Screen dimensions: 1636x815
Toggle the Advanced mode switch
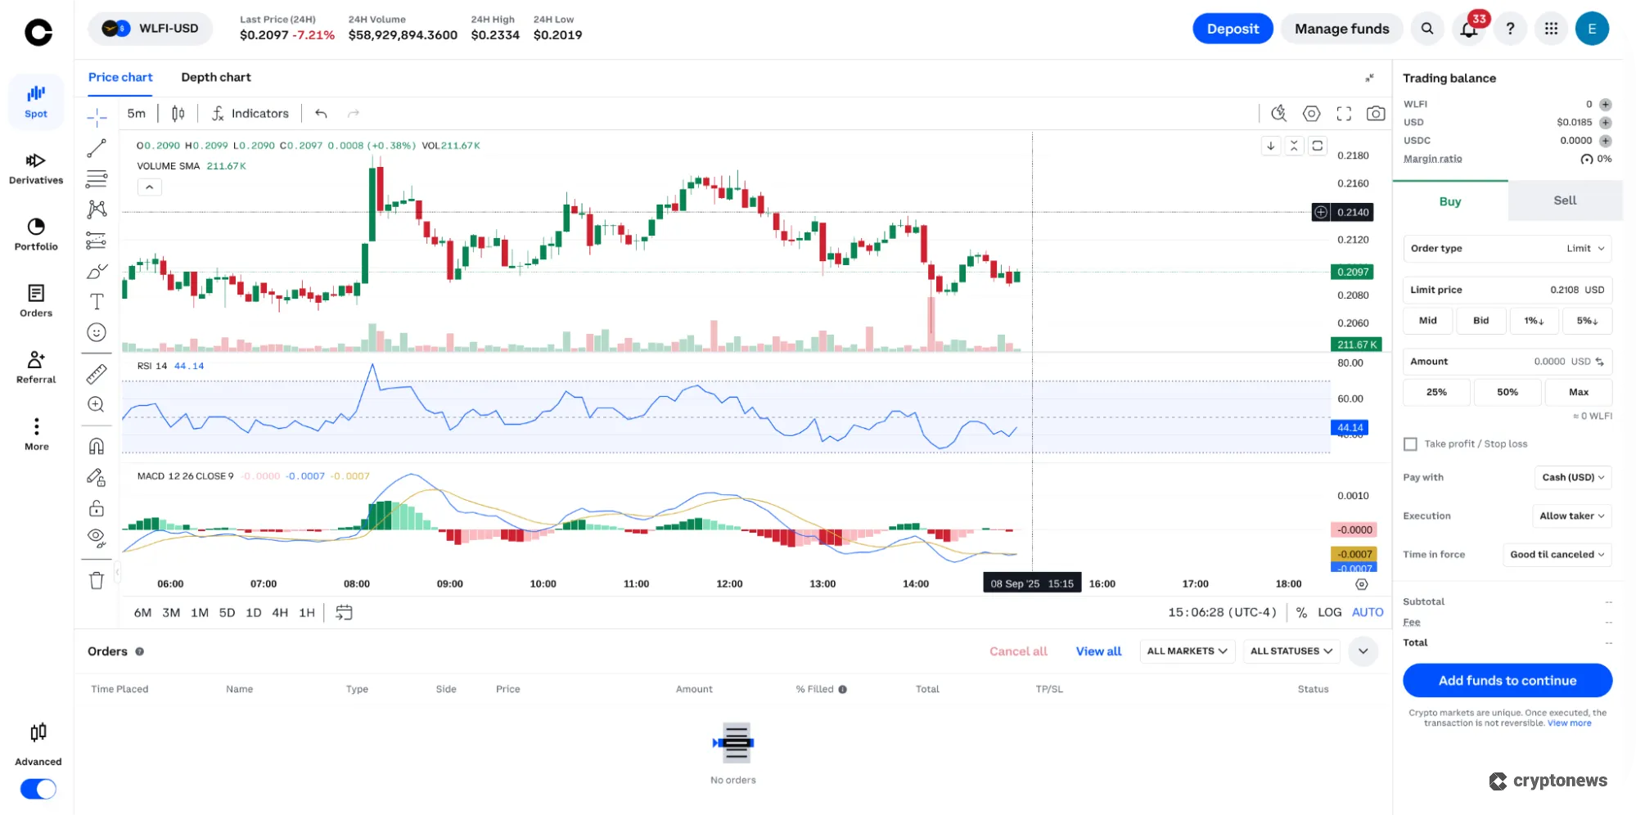coord(38,789)
